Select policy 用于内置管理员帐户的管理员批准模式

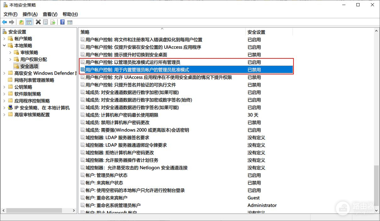137,70
